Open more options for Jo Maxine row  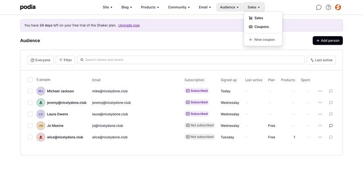click(x=320, y=126)
